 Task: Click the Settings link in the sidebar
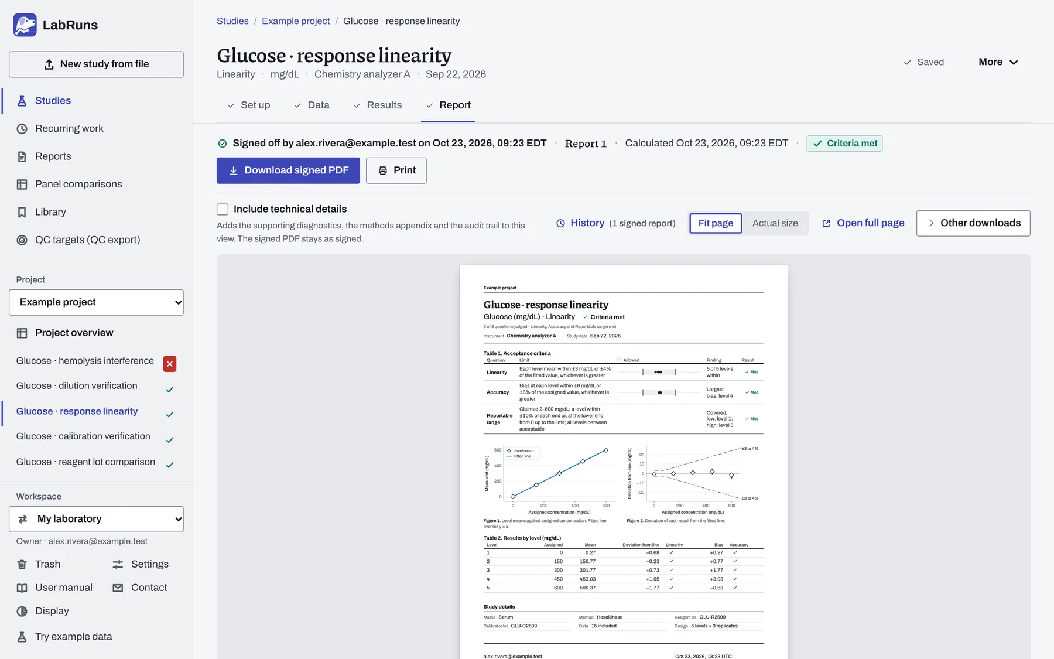(141, 565)
